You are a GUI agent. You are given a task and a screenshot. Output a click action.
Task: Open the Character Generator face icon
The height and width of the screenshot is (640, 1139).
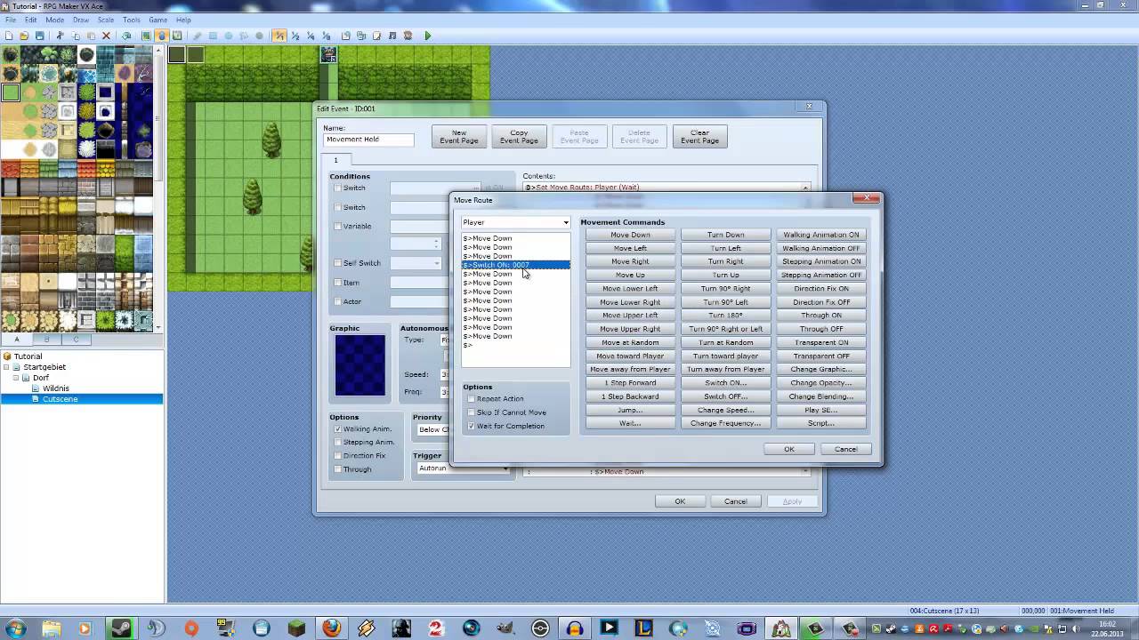(x=408, y=36)
